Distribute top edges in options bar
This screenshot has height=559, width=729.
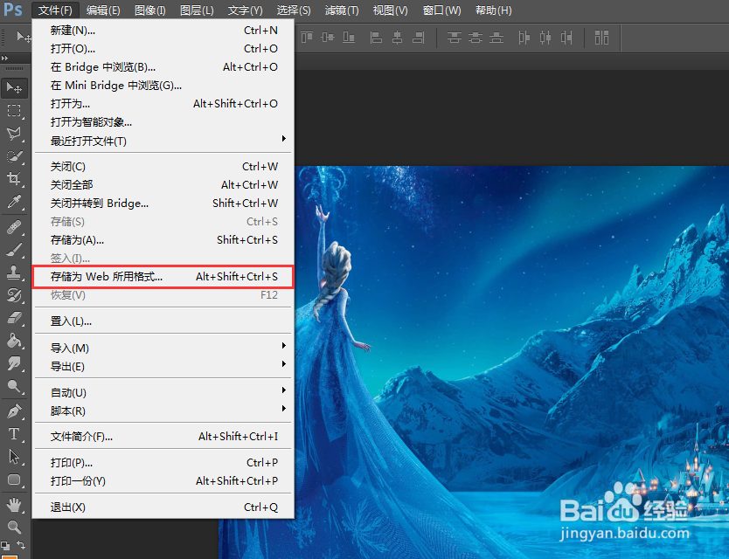(455, 38)
